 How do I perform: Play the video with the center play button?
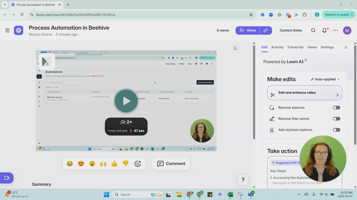126,101
